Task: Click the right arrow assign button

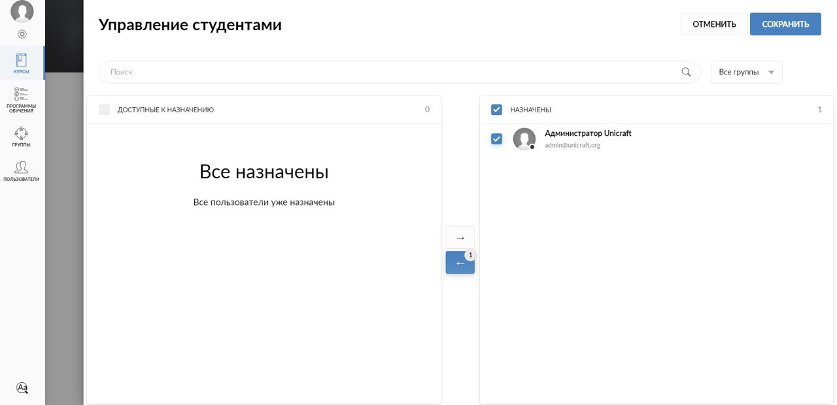Action: coord(460,238)
